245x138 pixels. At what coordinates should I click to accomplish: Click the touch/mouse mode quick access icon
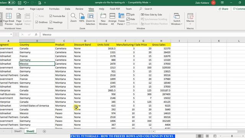point(40,3)
